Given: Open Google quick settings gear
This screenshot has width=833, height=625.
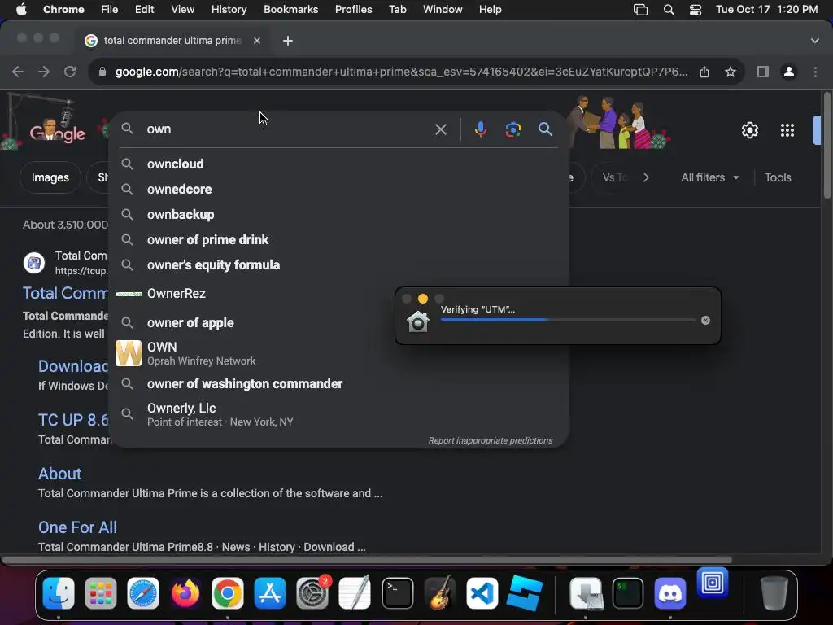Looking at the screenshot, I should (x=749, y=130).
